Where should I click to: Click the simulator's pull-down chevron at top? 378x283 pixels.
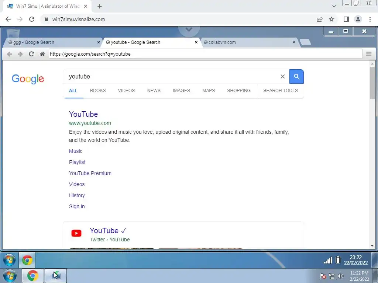tap(189, 29)
